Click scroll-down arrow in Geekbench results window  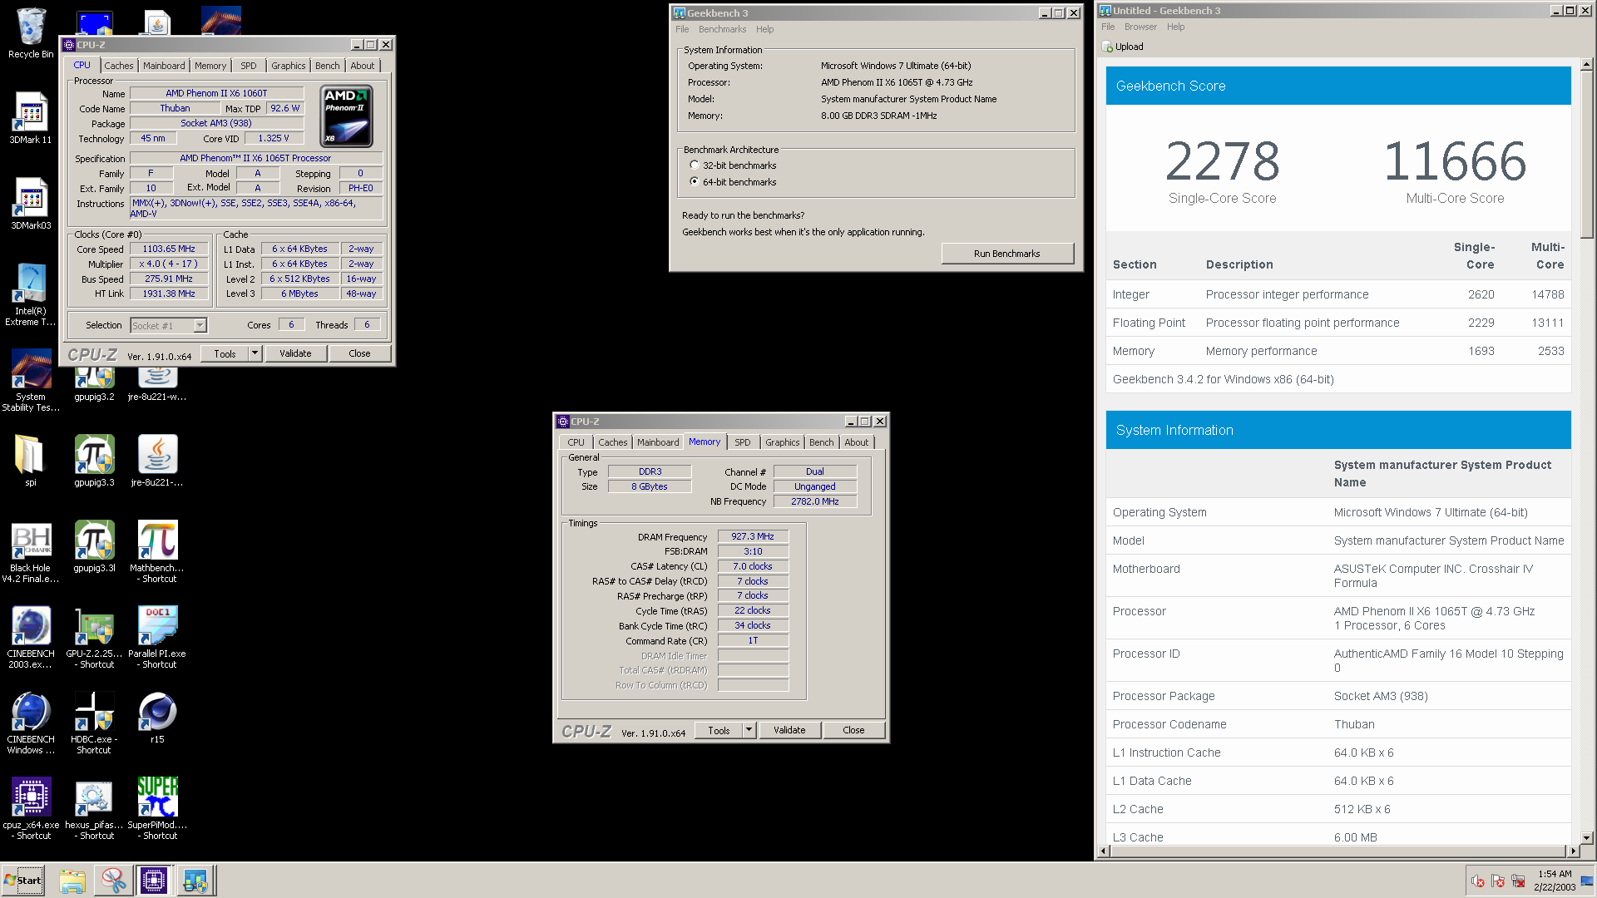pyautogui.click(x=1586, y=838)
